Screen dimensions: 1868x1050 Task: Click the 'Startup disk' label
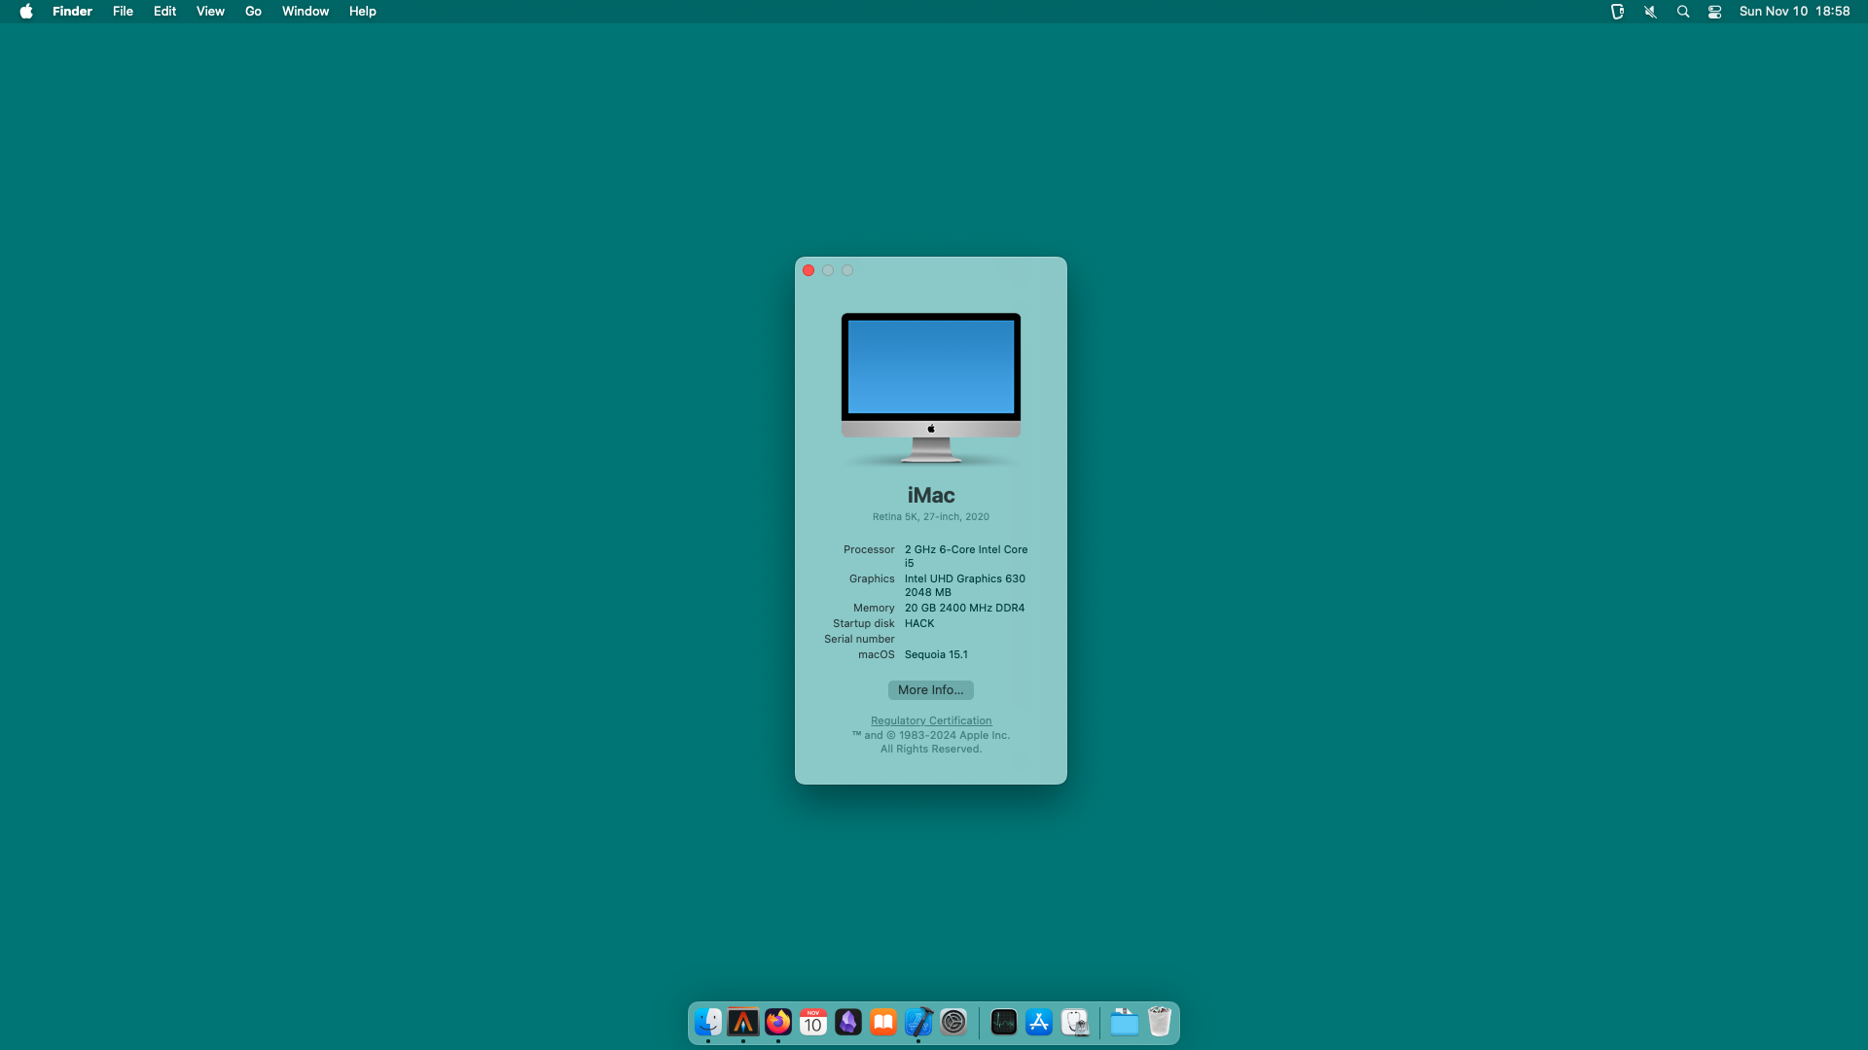864,623
